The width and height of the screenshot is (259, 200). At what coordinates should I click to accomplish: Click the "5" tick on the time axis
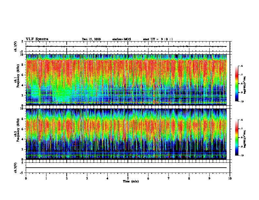pos(128,178)
